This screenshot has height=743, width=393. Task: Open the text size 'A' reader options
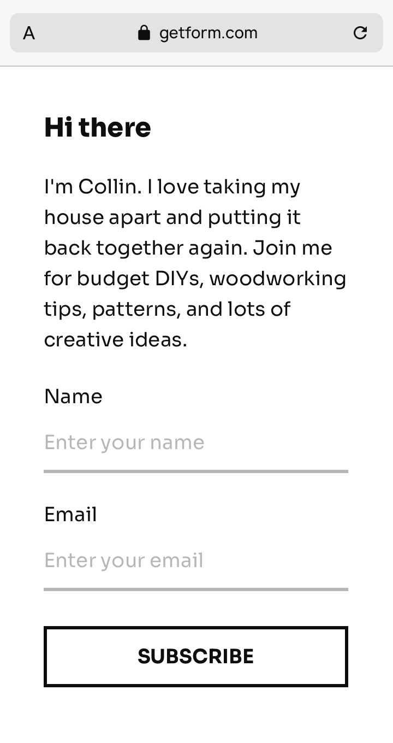29,33
